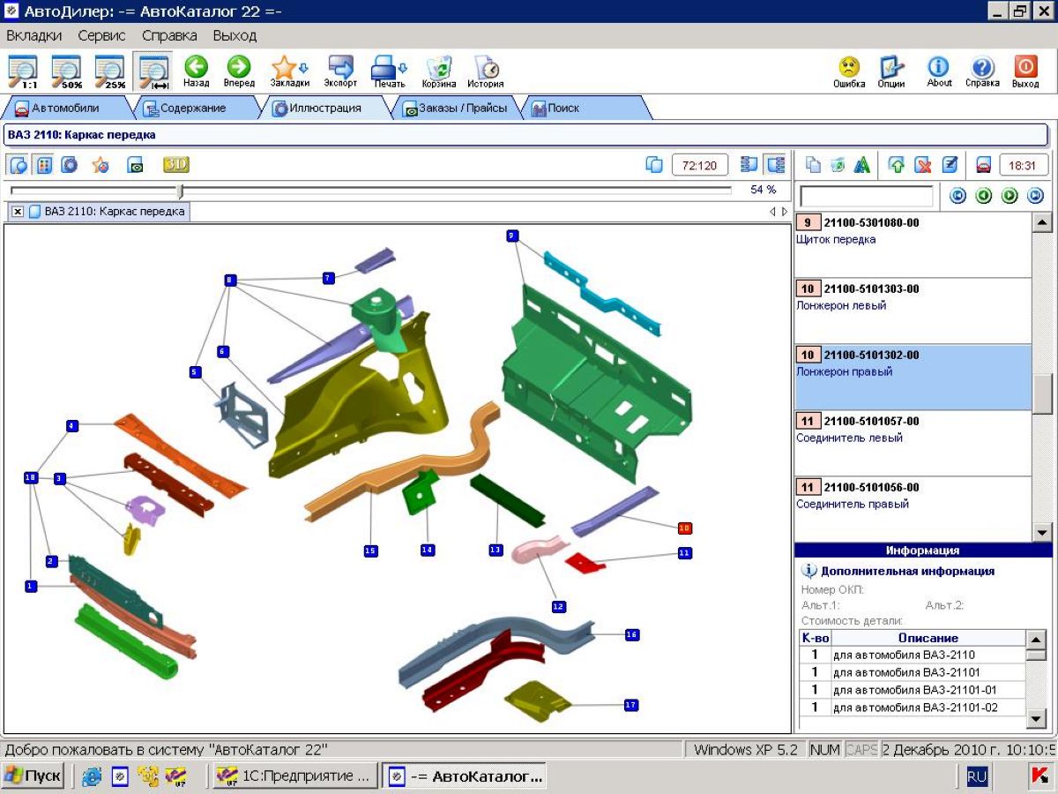
Task: Toggle the callout bubbles view button
Action: [x=19, y=165]
